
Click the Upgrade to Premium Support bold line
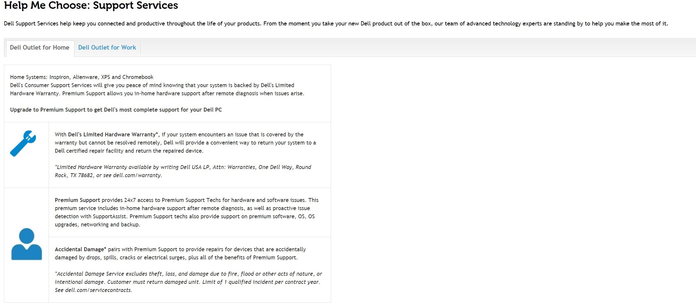tap(116, 110)
